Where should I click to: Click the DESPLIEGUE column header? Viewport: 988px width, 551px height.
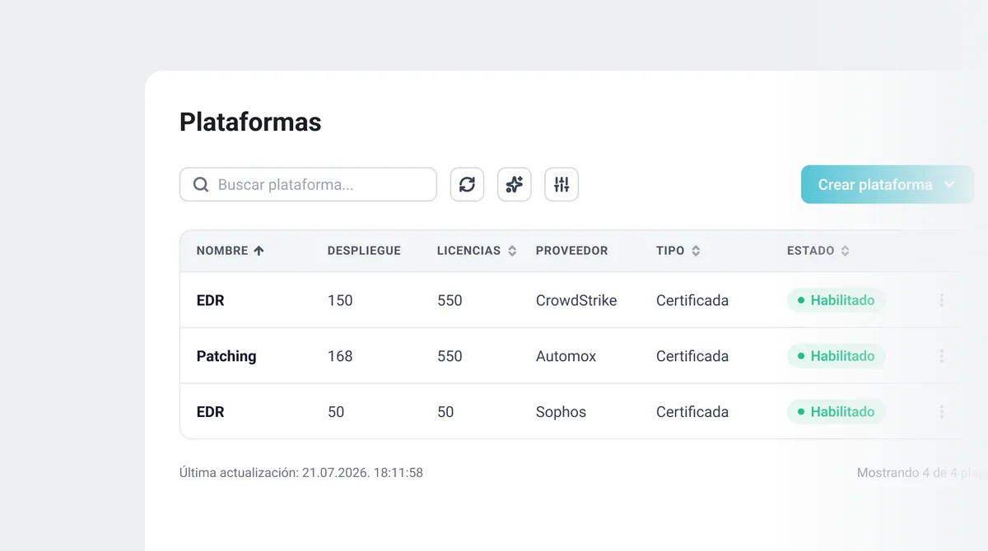coord(364,251)
